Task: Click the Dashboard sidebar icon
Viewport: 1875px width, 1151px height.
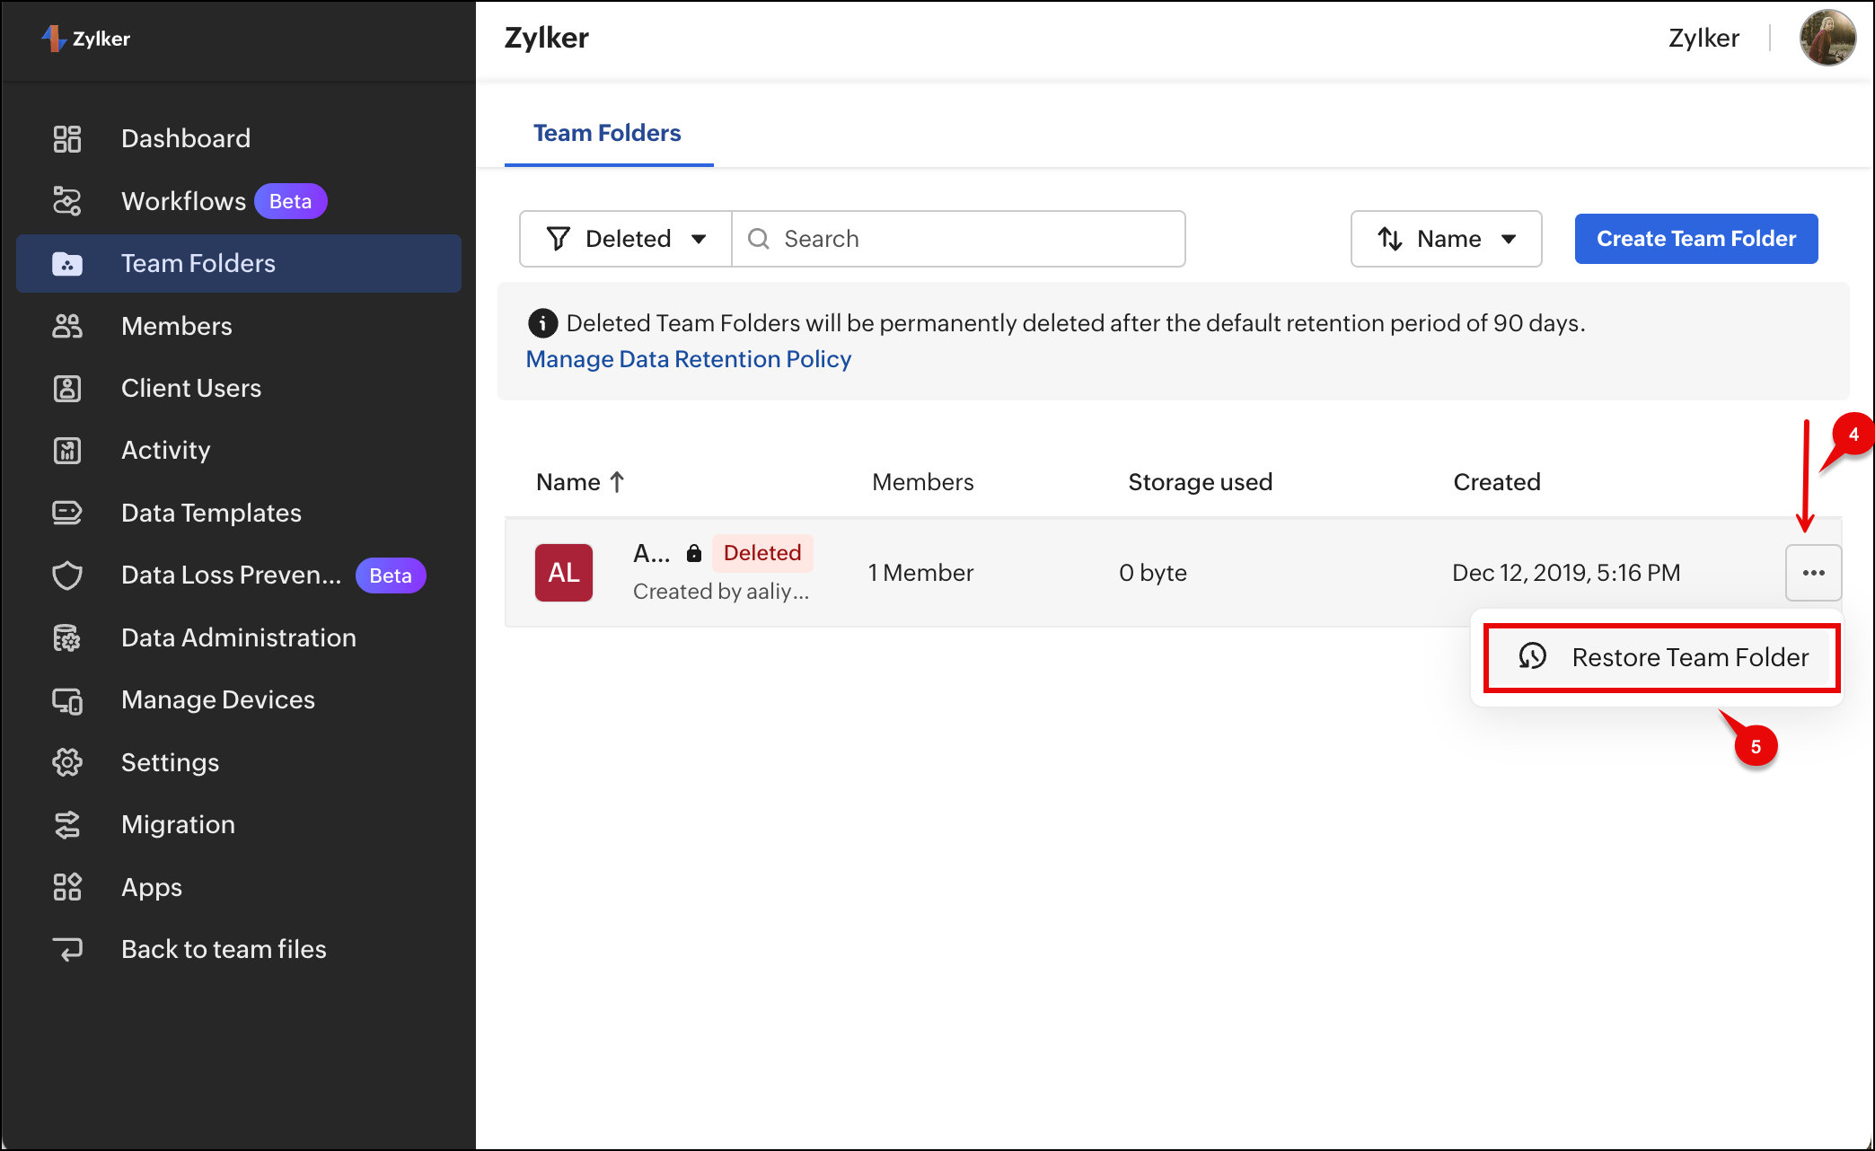Action: [67, 138]
